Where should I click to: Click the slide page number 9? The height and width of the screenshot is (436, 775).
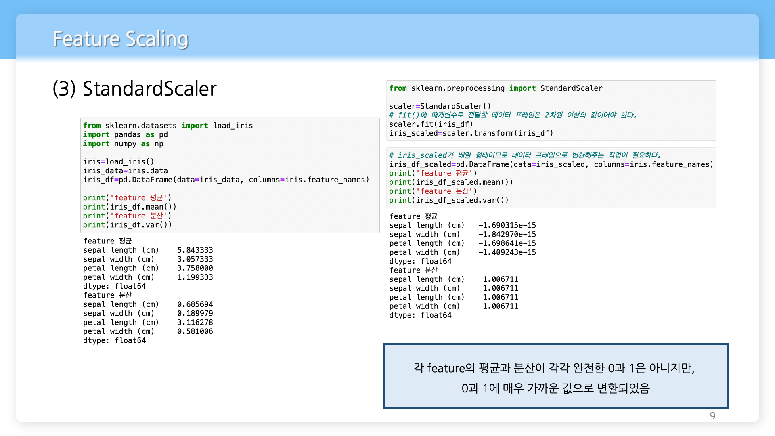point(712,416)
